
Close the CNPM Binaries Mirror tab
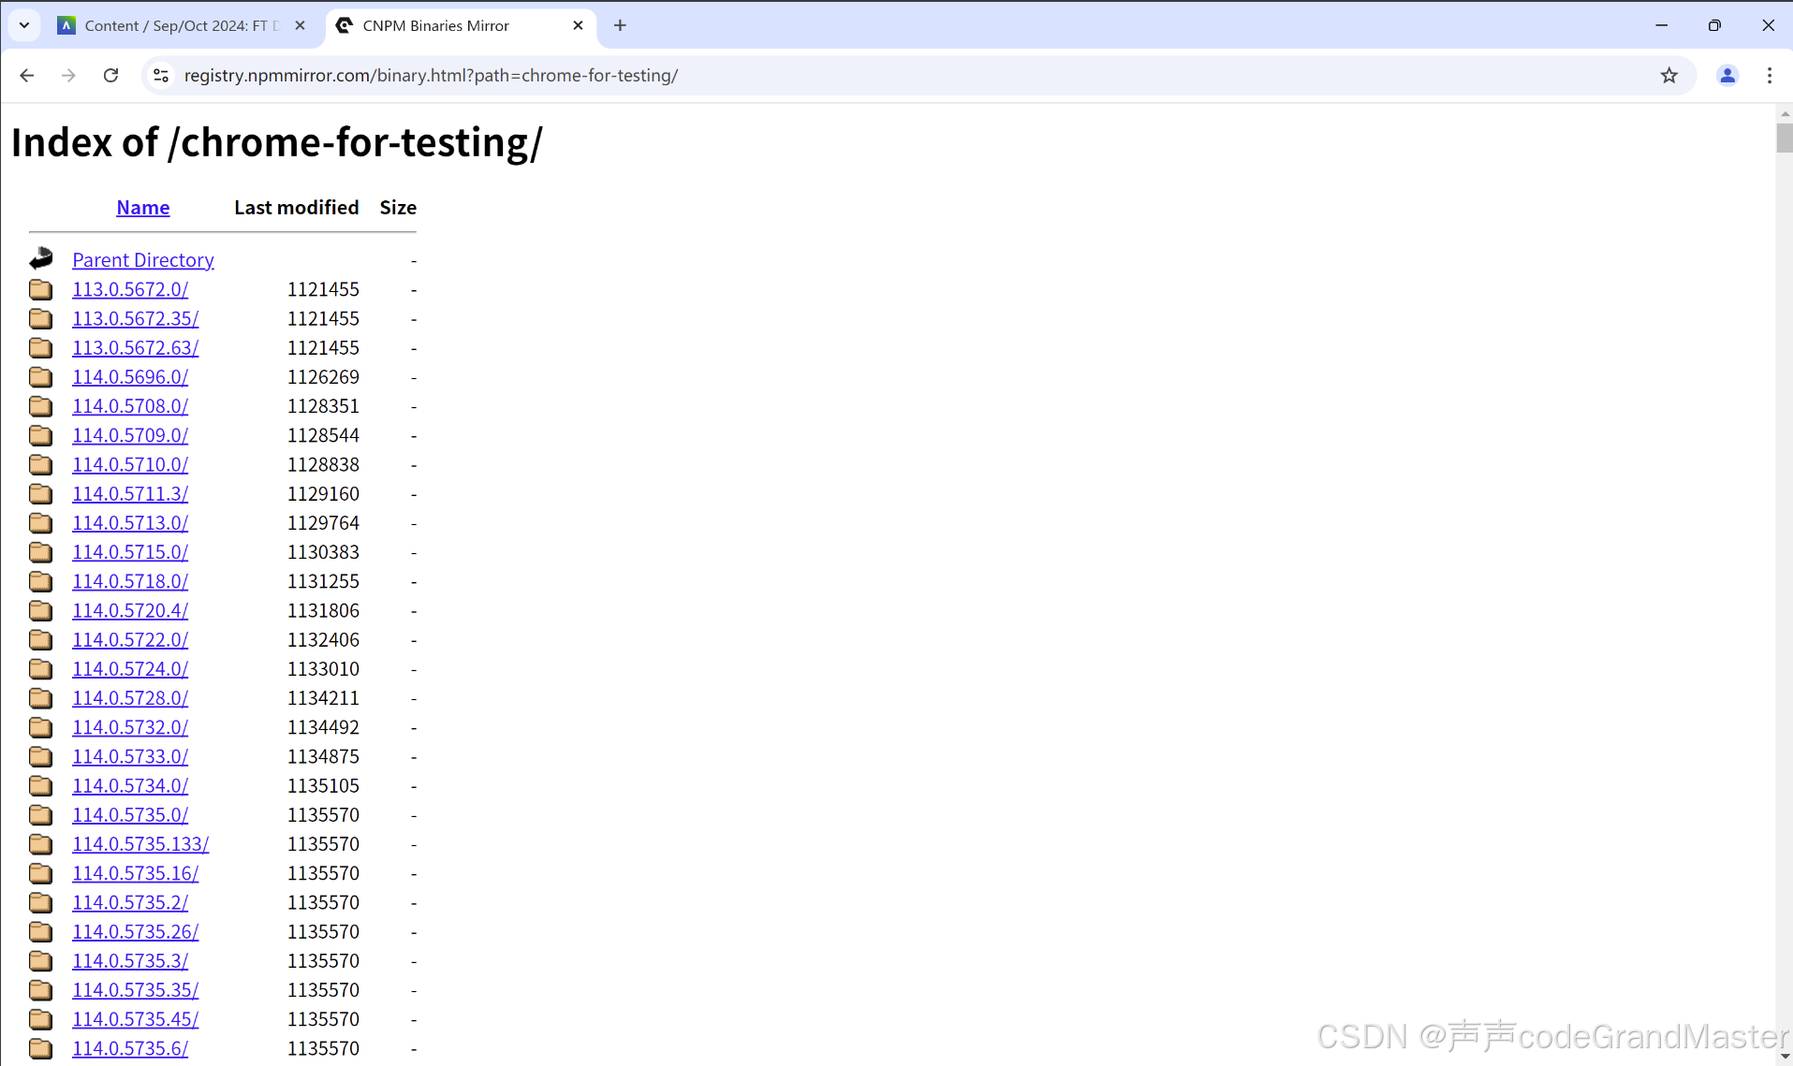[x=578, y=25]
